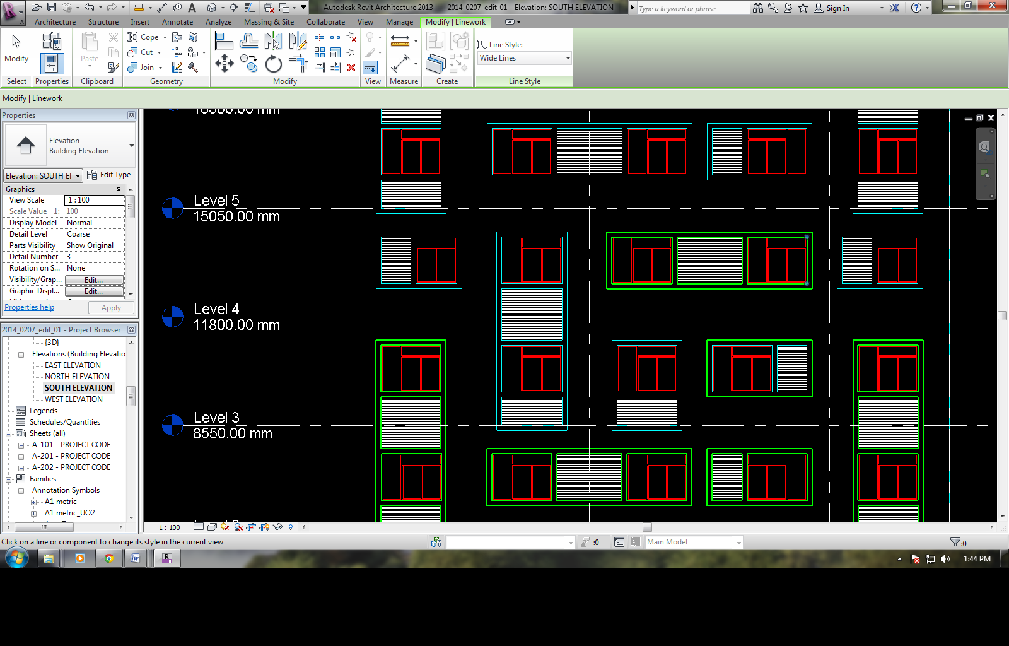Screen dimensions: 1009x646
Task: Select the Align tool
Action: [x=224, y=42]
